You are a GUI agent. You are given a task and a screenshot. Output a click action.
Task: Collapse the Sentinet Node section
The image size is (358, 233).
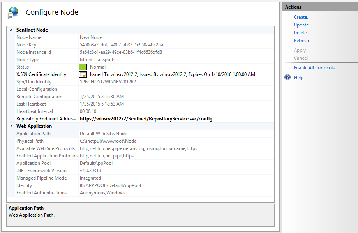pyautogui.click(x=11, y=30)
